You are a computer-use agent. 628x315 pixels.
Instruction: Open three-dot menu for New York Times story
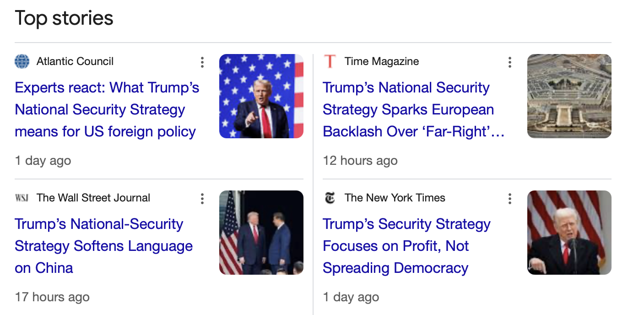click(x=509, y=199)
